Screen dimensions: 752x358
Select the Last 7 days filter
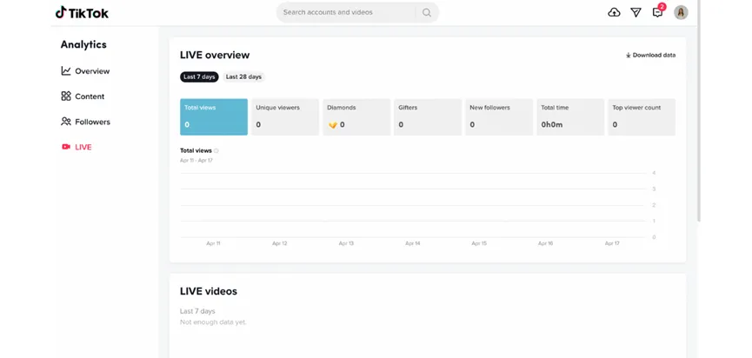click(x=199, y=76)
